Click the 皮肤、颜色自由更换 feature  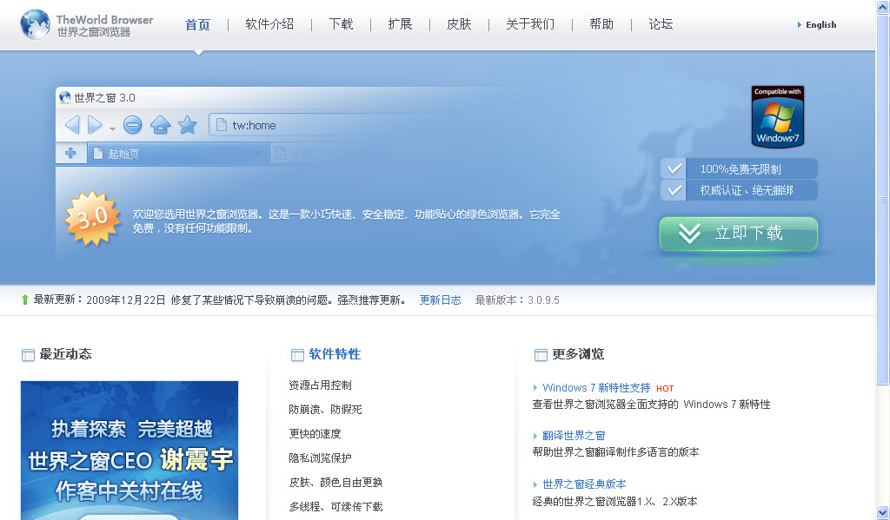336,483
